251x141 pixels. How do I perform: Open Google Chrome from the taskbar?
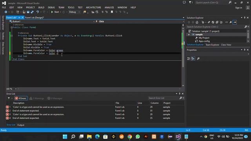130,137
